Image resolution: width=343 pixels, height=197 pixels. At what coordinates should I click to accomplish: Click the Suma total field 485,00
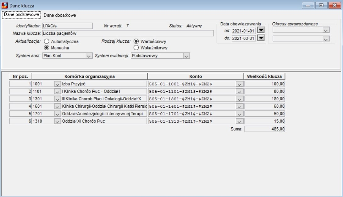tap(264, 129)
